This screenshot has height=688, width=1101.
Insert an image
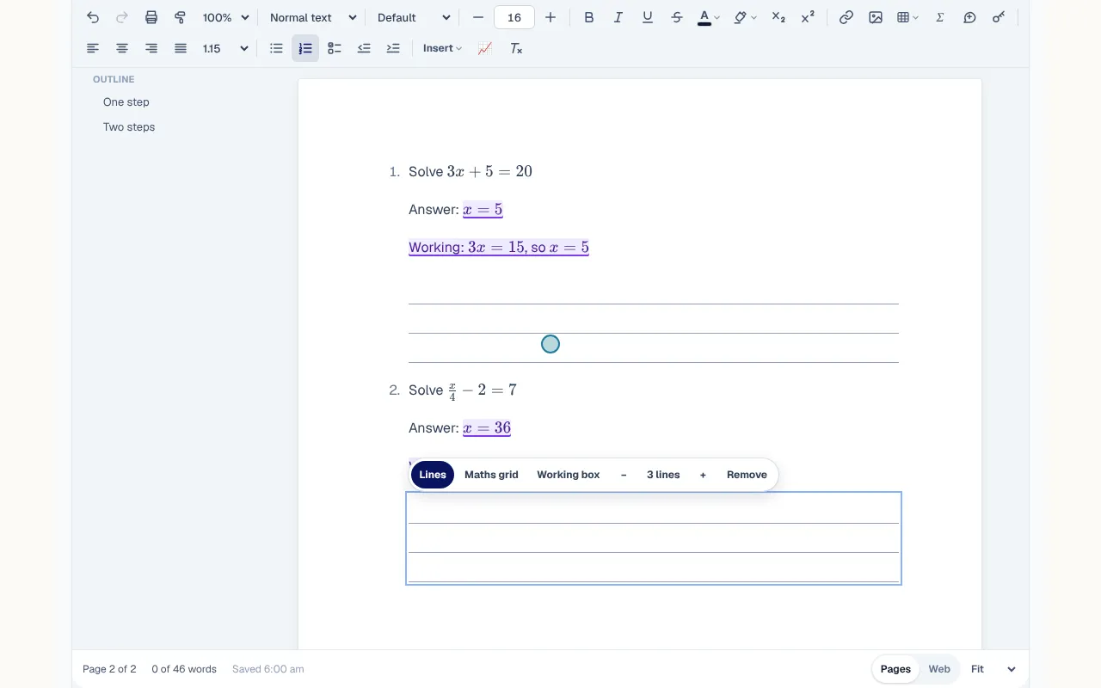876,17
